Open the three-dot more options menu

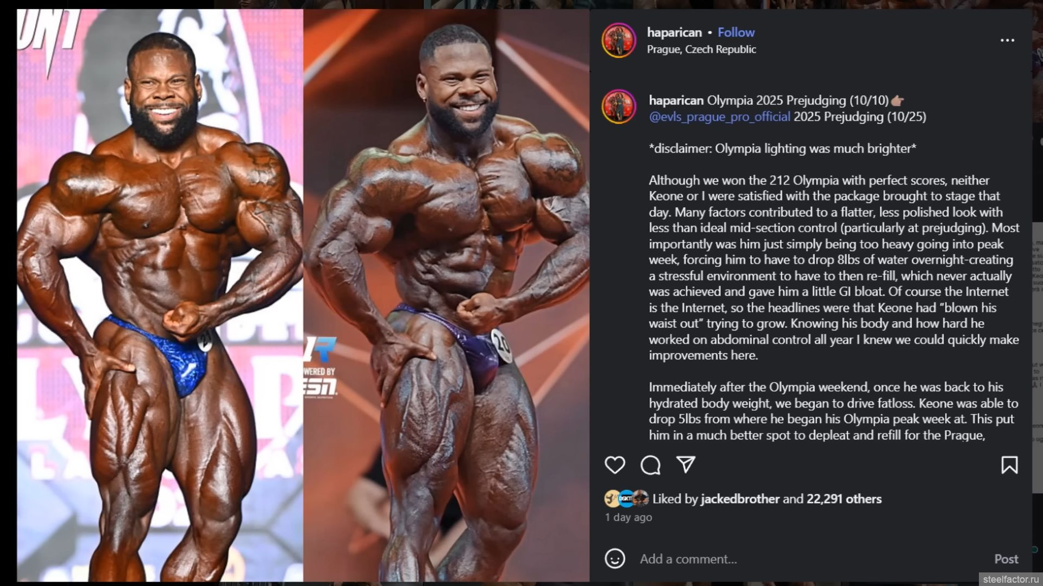[x=1007, y=40]
